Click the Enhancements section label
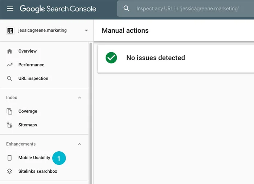 (x=21, y=144)
